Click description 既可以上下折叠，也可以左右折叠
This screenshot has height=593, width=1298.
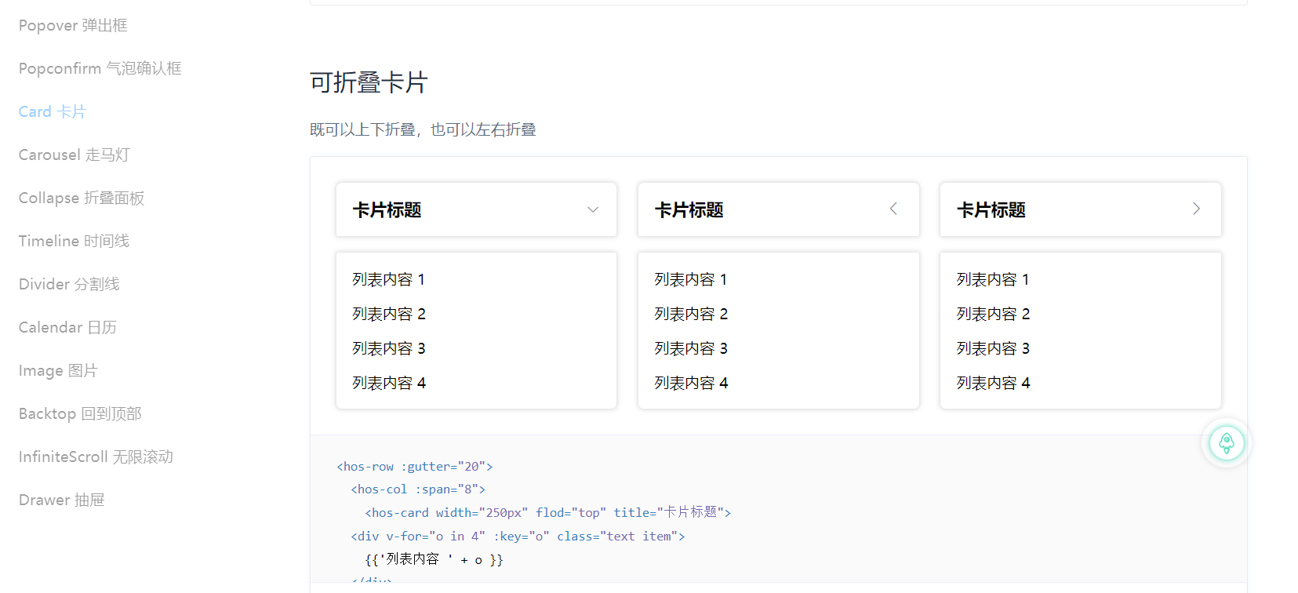(x=423, y=129)
